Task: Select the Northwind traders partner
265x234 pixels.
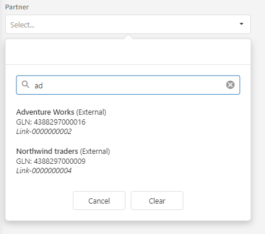Action: click(x=63, y=161)
